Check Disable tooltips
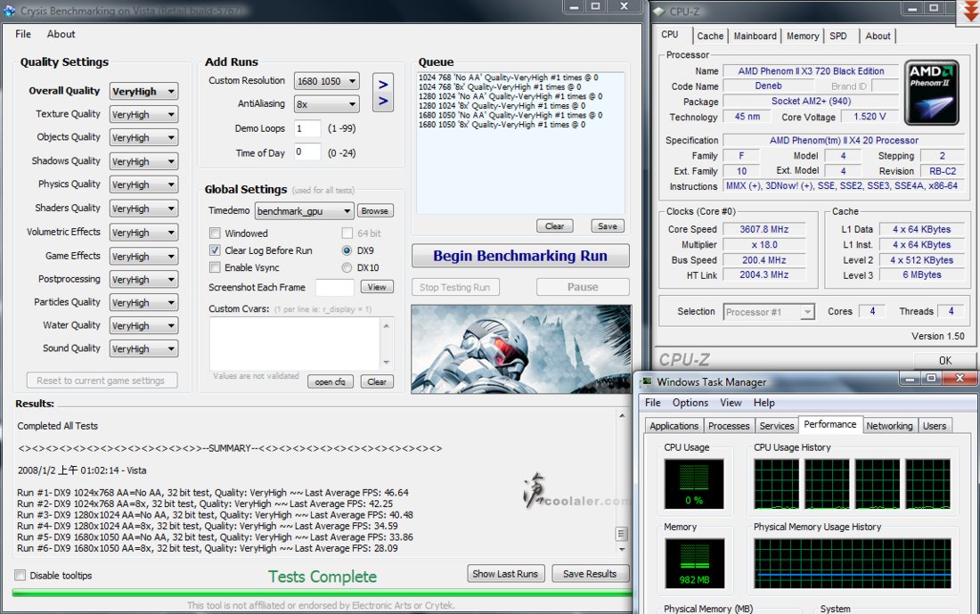Screen dimensions: 980x614 point(20,575)
